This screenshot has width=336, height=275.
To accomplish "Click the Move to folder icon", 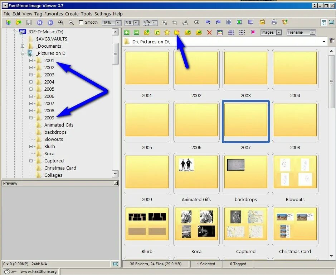I will pos(199,32).
